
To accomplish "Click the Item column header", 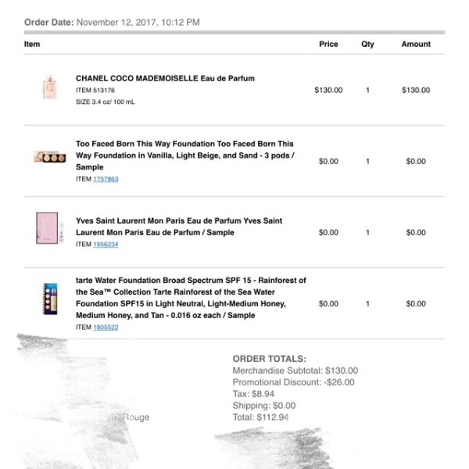I will pos(32,44).
